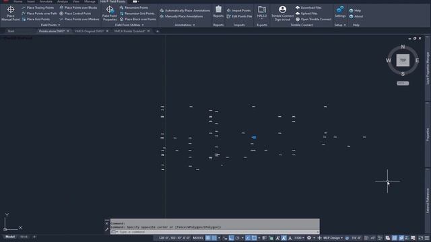
Task: Toggle lineweight display in status bar
Action: tap(264, 238)
